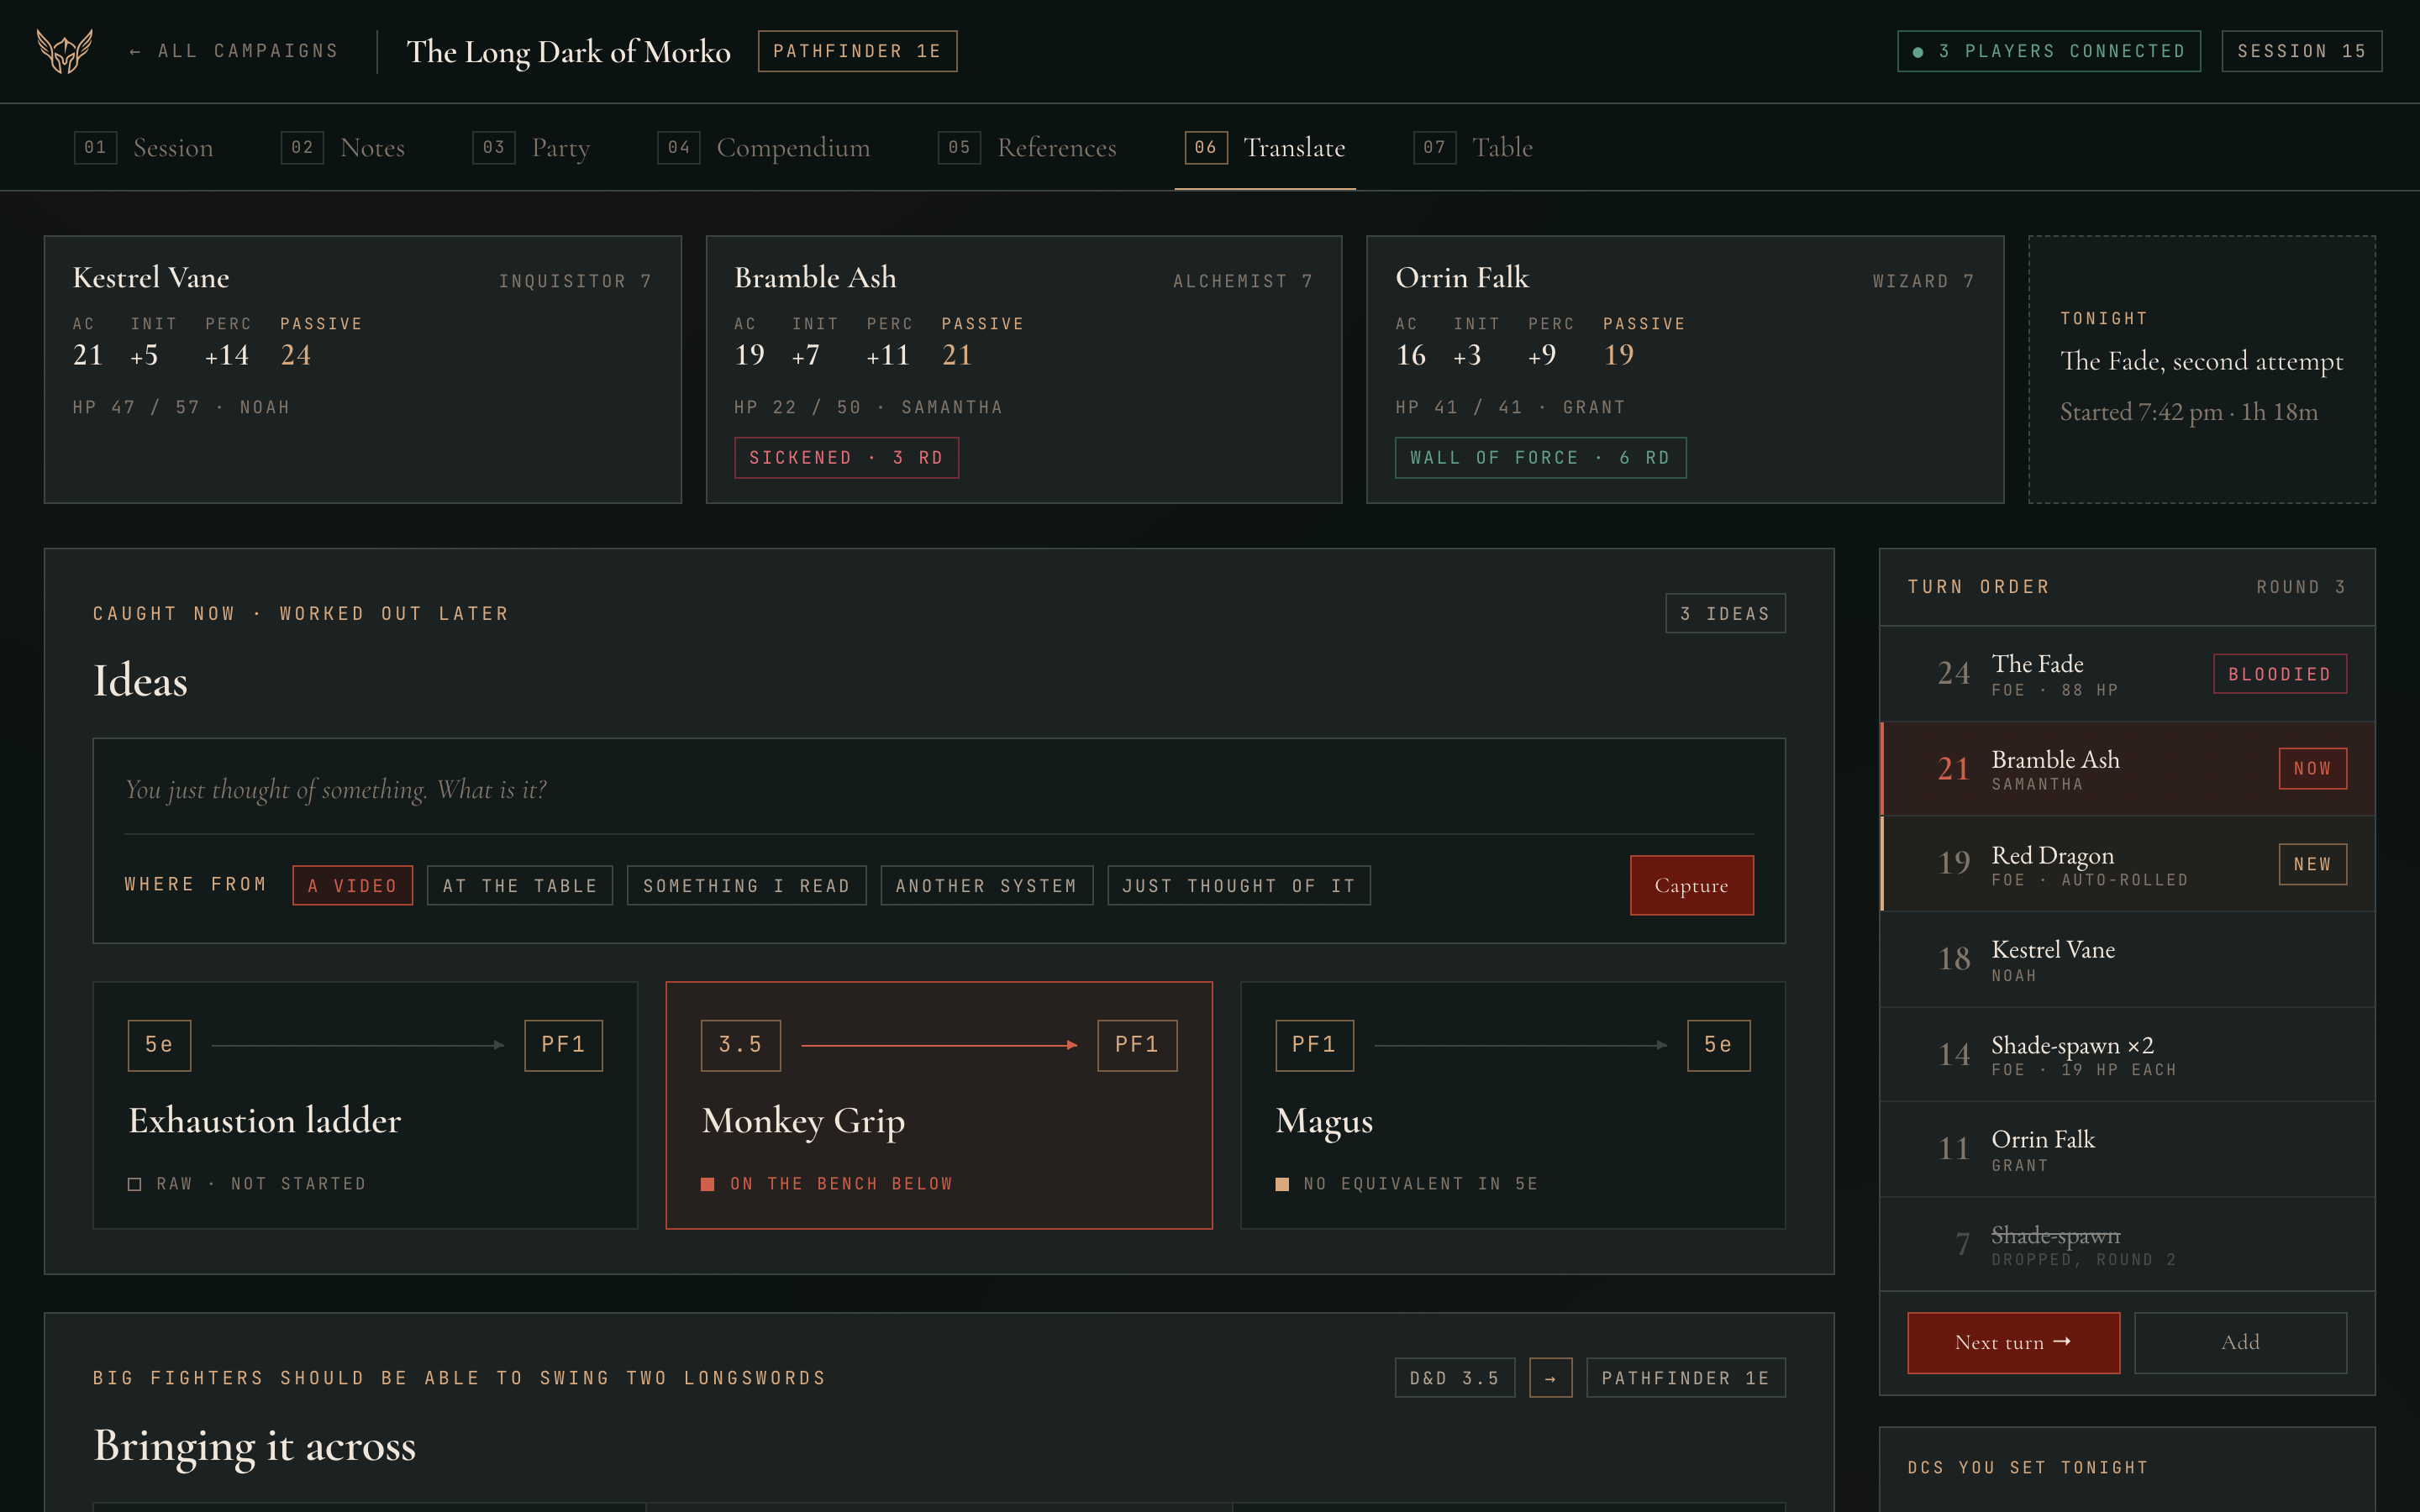Click the PF1 target badge on Monkey Grip
The height and width of the screenshot is (1512, 2420).
pos(1137,1045)
